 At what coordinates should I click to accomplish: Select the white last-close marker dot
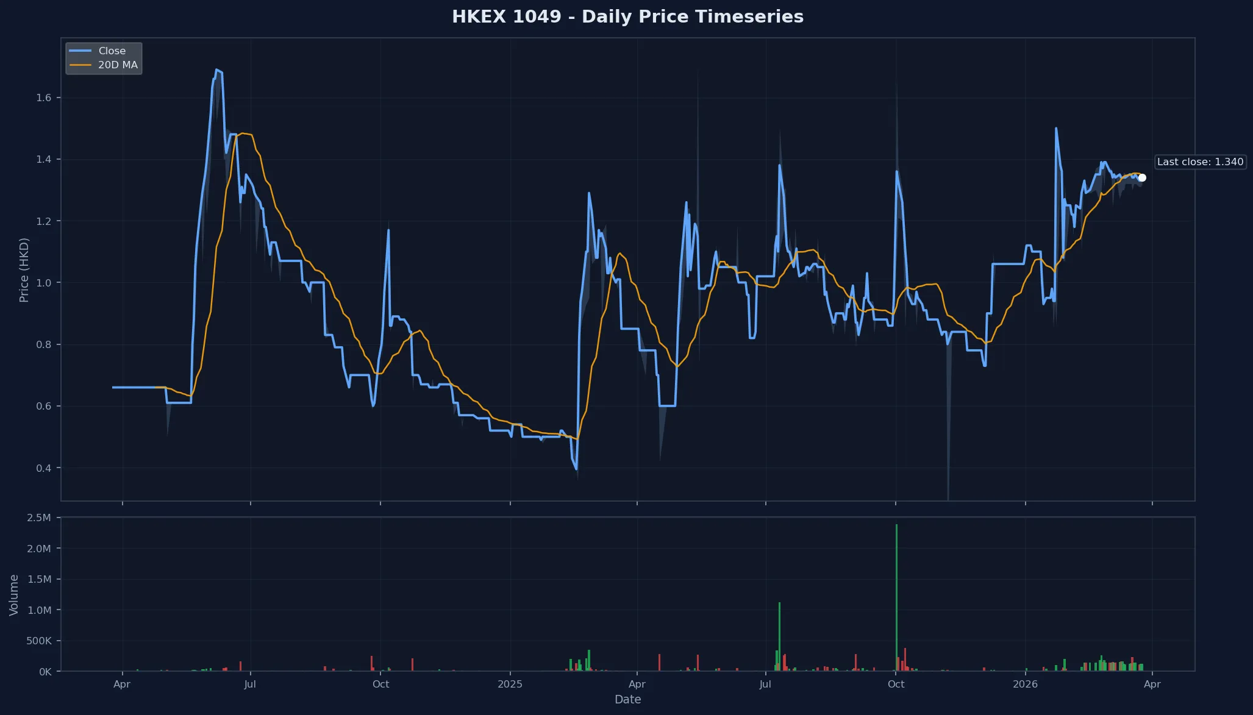[x=1141, y=177]
